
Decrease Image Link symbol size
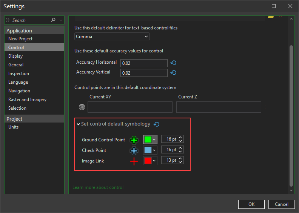coord(180,162)
